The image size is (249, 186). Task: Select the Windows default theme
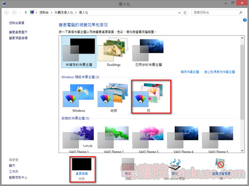pos(79,98)
